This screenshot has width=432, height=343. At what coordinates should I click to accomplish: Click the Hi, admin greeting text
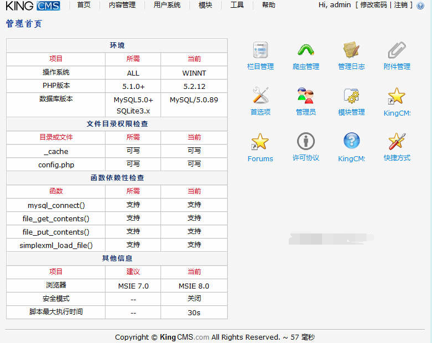(x=335, y=5)
